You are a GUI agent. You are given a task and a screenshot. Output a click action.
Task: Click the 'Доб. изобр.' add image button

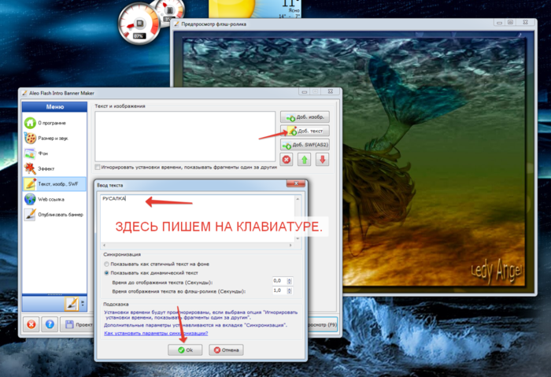pos(305,116)
